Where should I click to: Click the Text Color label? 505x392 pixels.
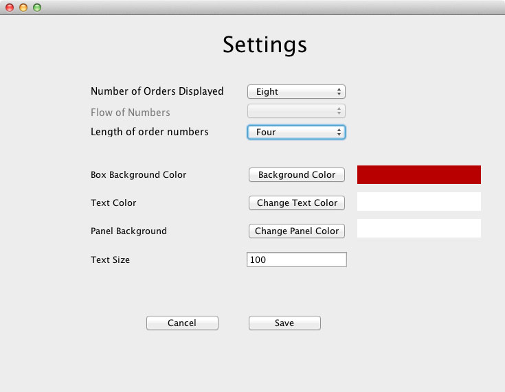[x=113, y=203]
